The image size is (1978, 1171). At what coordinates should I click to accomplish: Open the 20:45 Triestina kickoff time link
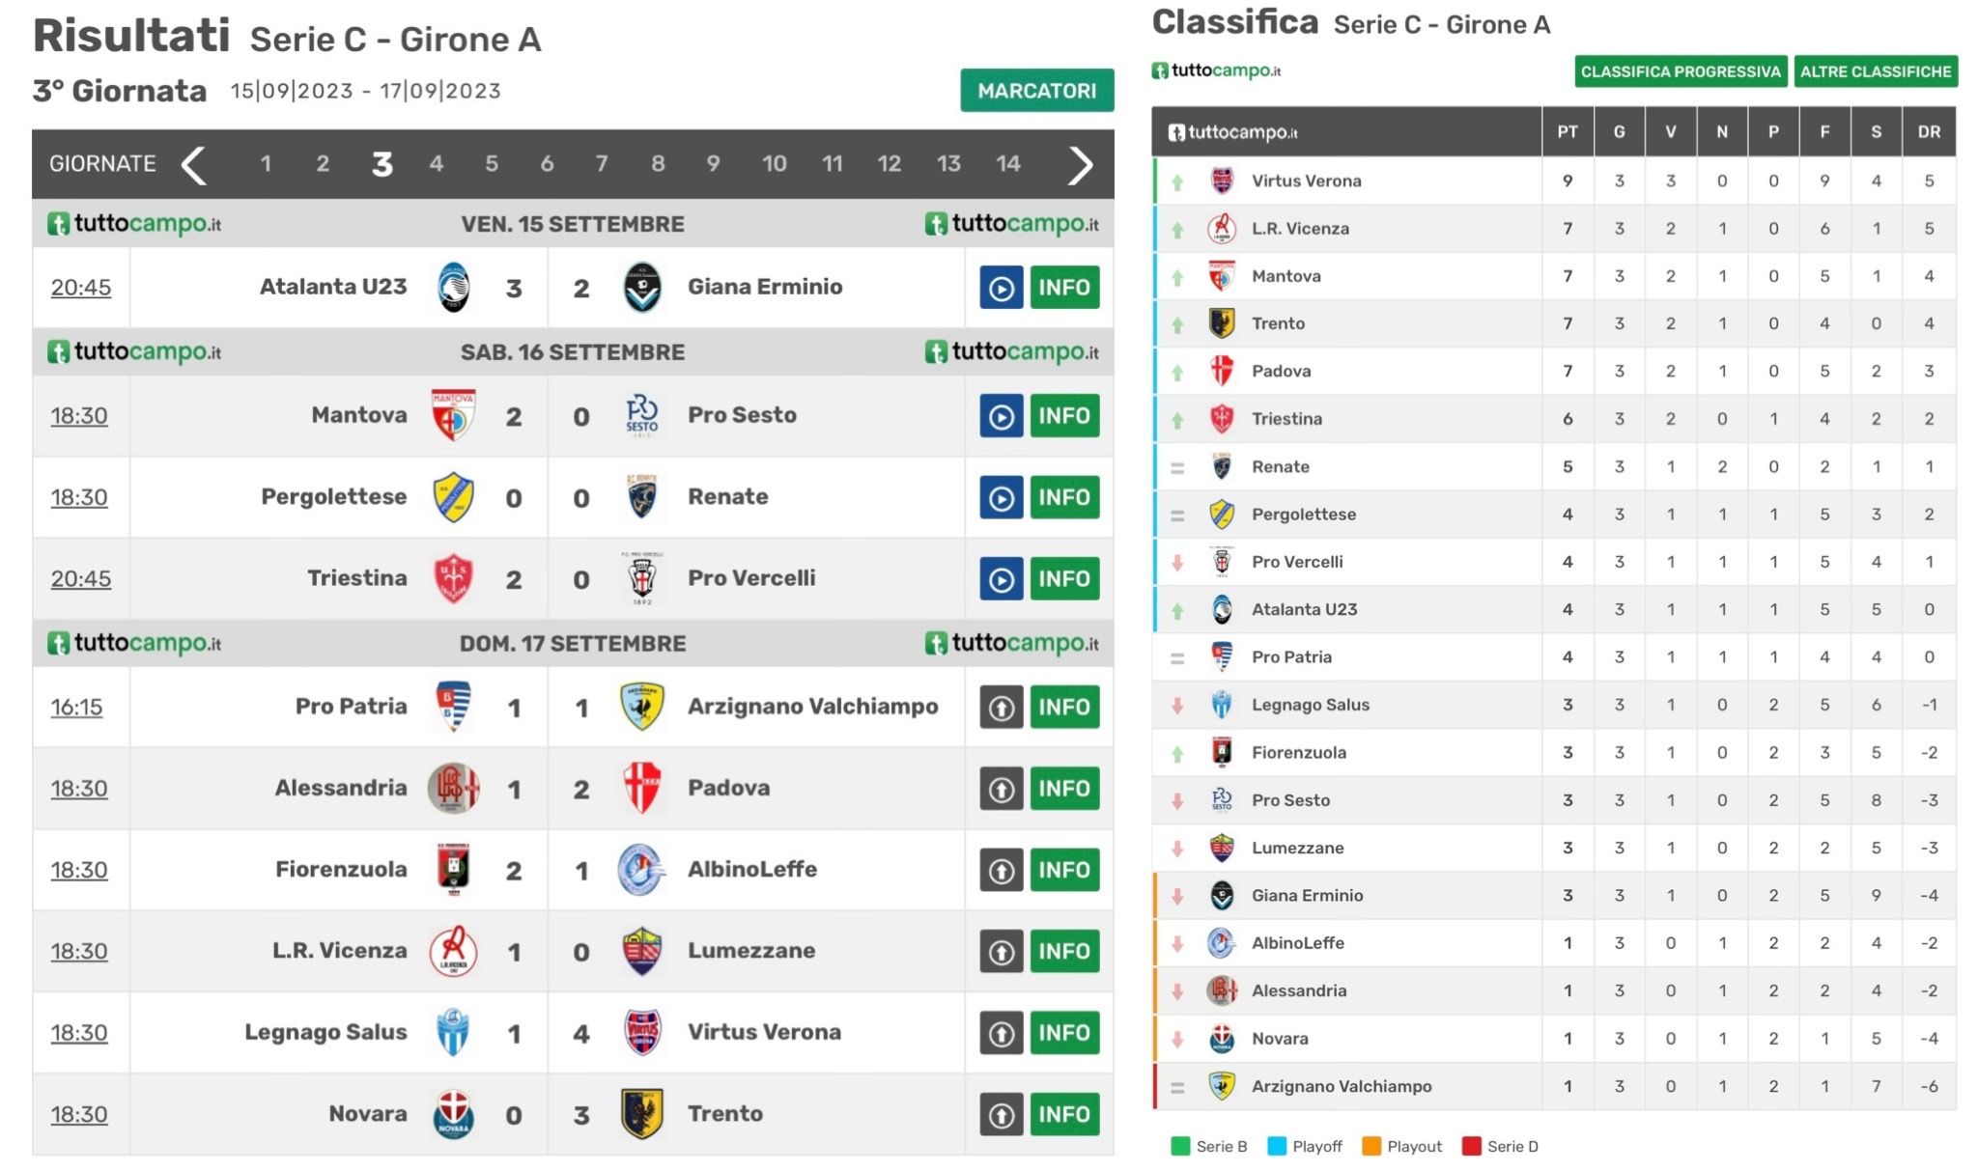point(81,579)
